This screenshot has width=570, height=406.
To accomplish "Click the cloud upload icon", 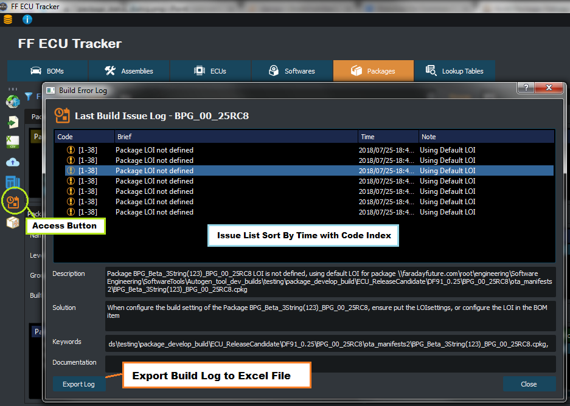I will click(13, 162).
